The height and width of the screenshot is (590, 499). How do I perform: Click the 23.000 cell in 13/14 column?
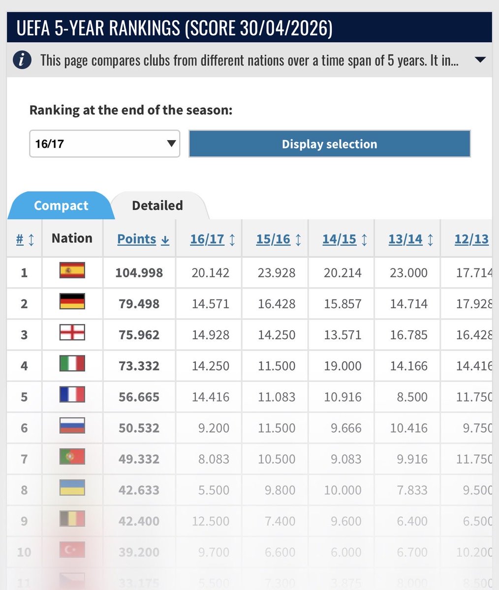point(408,273)
